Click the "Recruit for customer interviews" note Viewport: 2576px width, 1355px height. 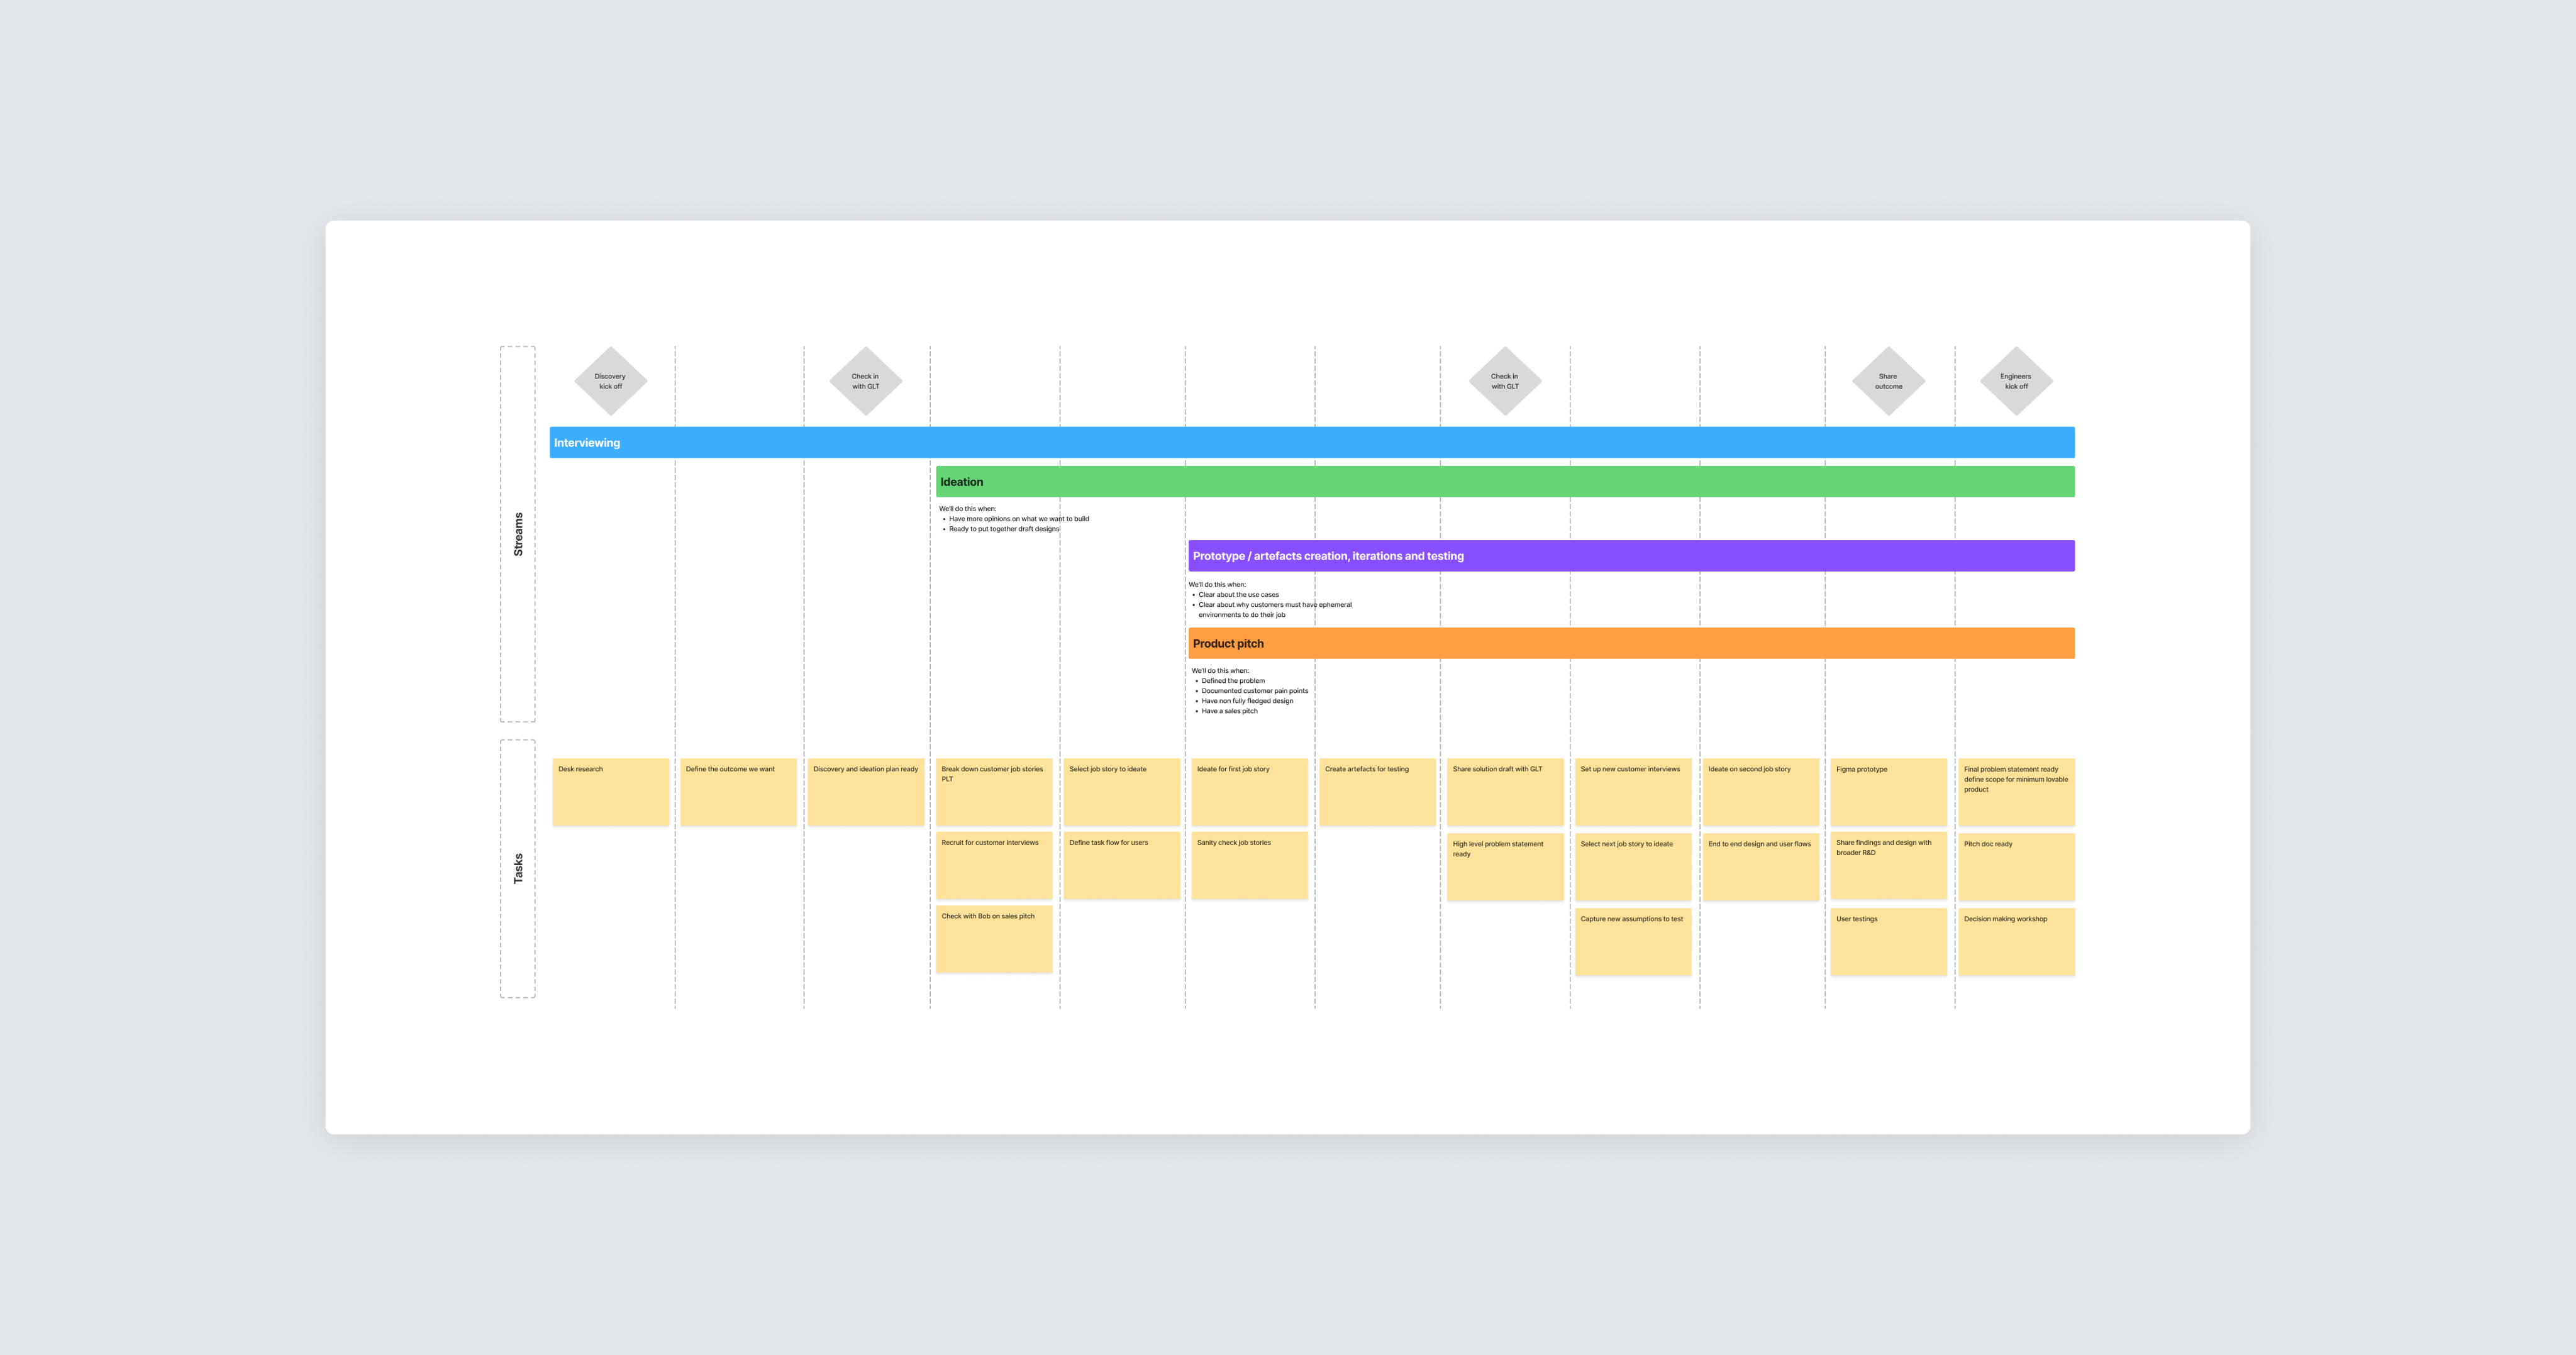(x=993, y=866)
